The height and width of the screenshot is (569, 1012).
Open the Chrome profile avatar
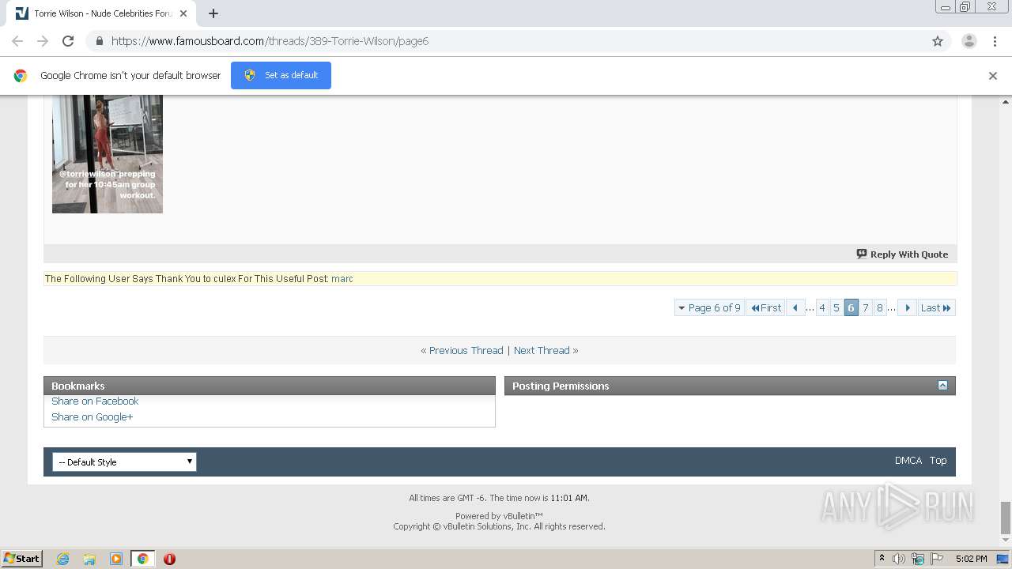pyautogui.click(x=969, y=41)
